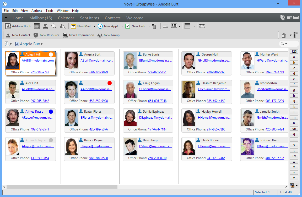Click the display settings view icon

(174, 26)
